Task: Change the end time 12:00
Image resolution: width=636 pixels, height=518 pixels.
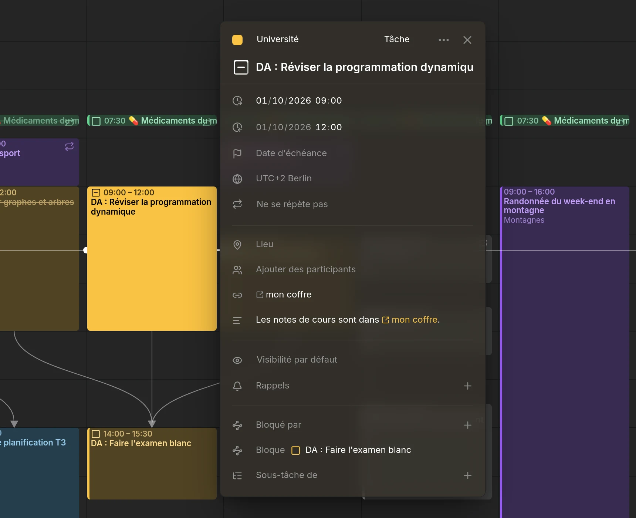Action: point(329,127)
